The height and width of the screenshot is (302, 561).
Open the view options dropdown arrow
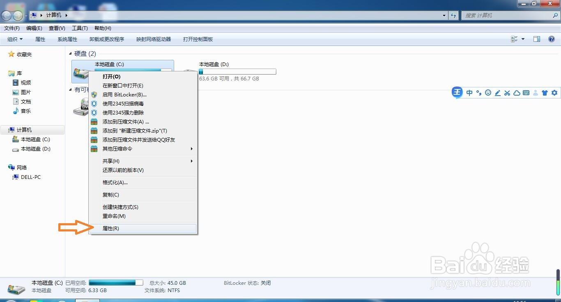[x=523, y=39]
